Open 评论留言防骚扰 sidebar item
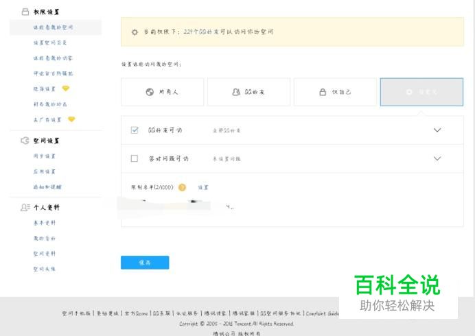The width and height of the screenshot is (475, 336). click(53, 73)
